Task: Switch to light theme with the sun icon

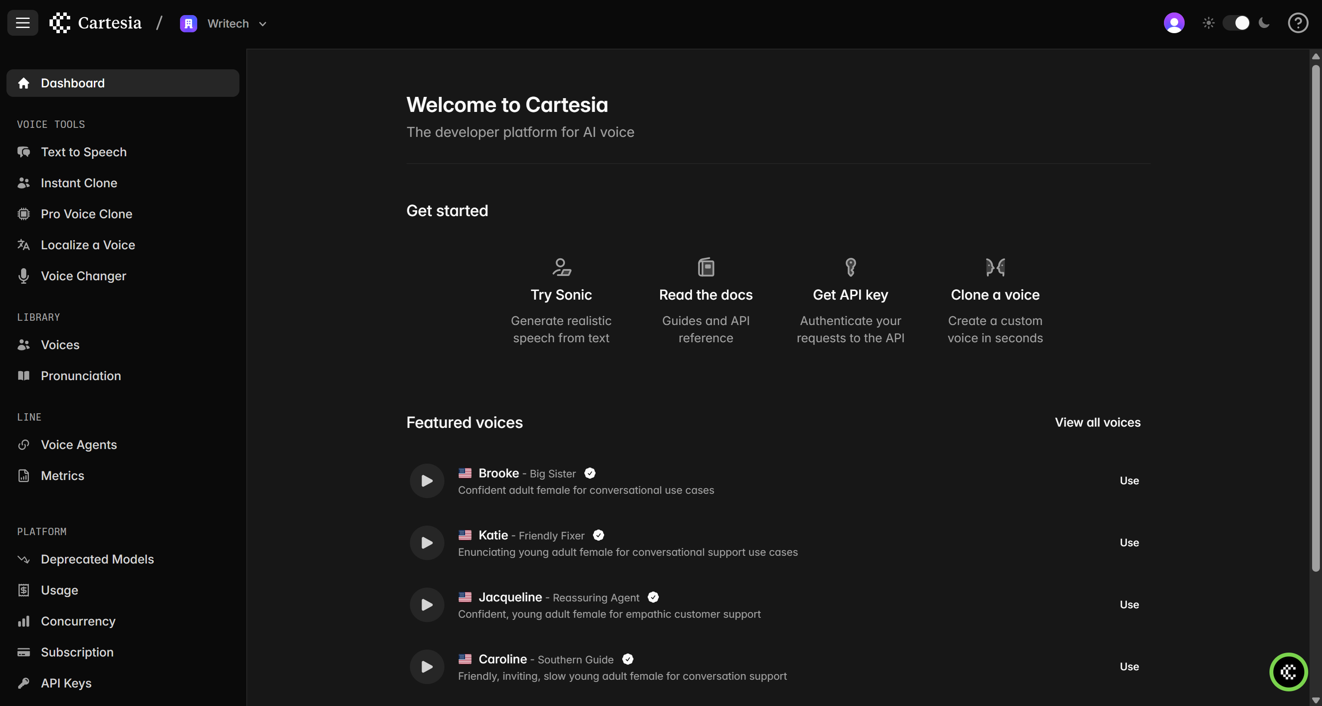Action: point(1208,23)
